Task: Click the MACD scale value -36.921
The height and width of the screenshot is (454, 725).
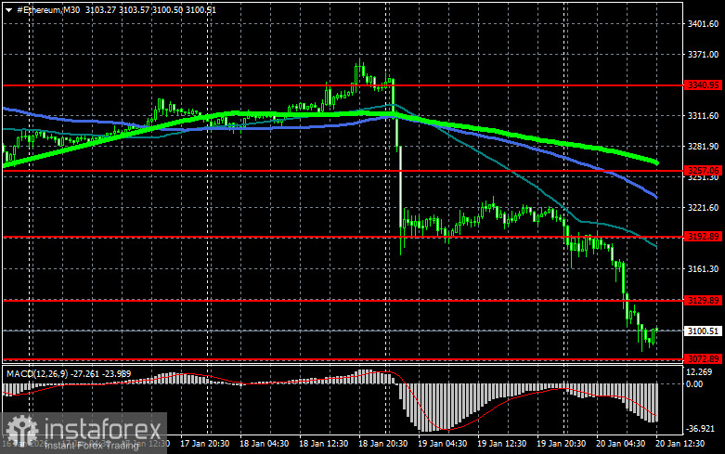Action: click(x=701, y=429)
